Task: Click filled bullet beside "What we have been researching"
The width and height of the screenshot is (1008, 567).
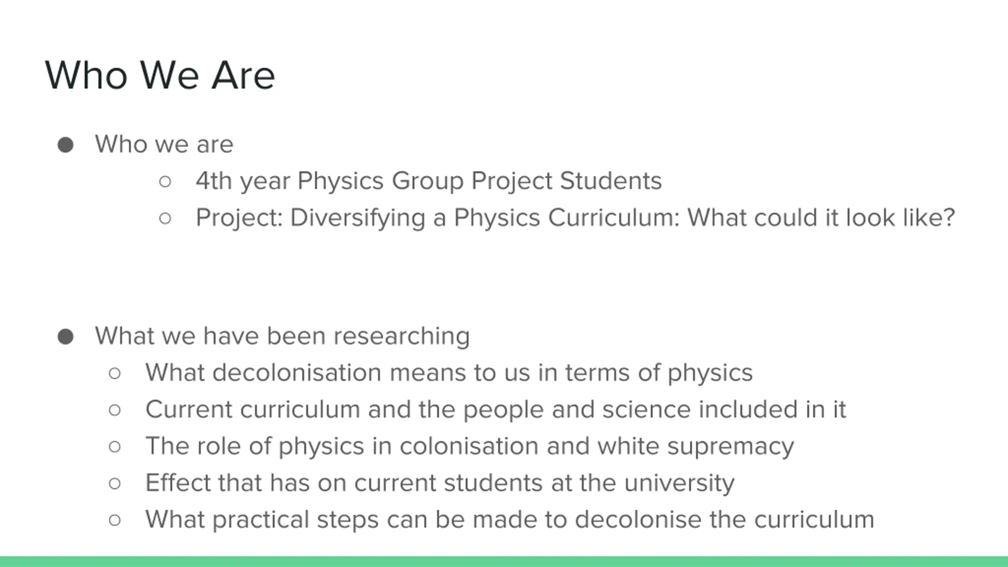Action: click(65, 337)
